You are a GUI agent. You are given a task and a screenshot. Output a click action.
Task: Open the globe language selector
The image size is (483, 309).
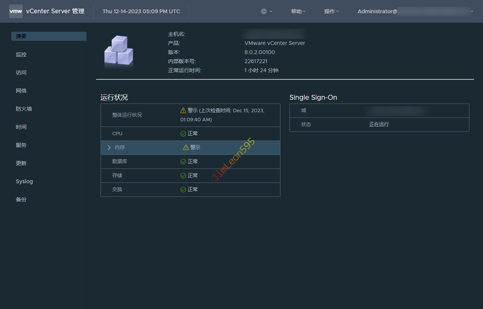tap(266, 11)
